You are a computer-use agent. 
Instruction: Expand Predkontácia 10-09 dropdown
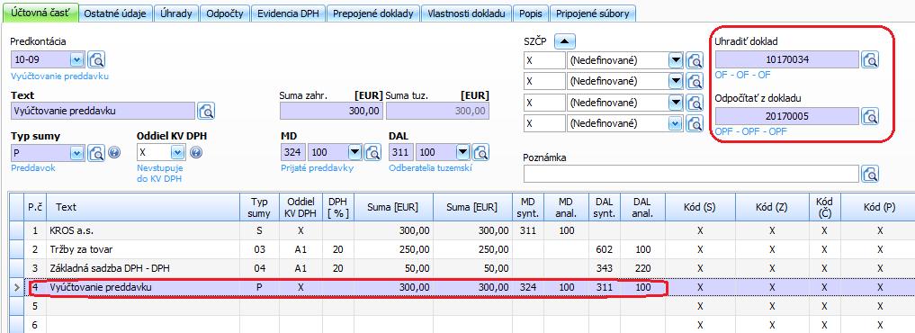click(x=77, y=59)
